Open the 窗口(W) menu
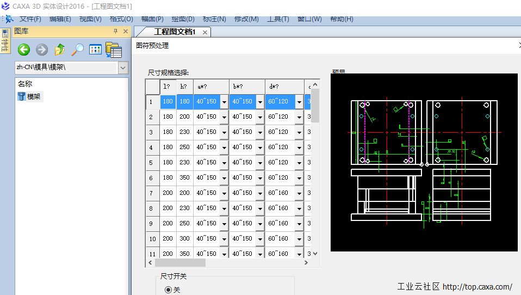 (309, 19)
